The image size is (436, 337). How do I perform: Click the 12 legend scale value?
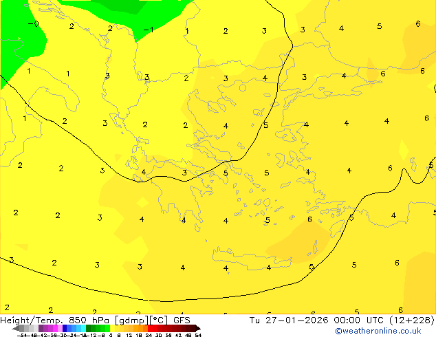click(129, 336)
